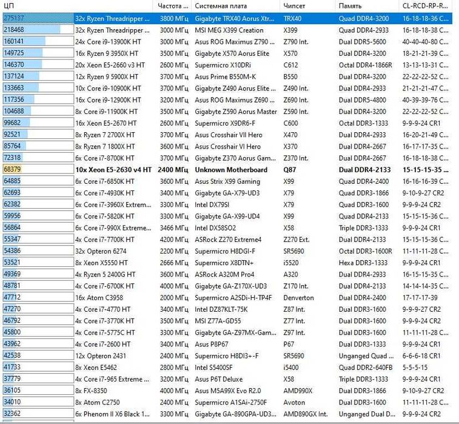Click 6x Core i7-8700K HT row
459x424 pixels.
click(x=227, y=158)
